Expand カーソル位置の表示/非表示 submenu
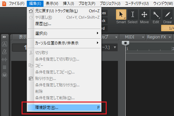The height and width of the screenshot is (116, 174). coord(64,43)
